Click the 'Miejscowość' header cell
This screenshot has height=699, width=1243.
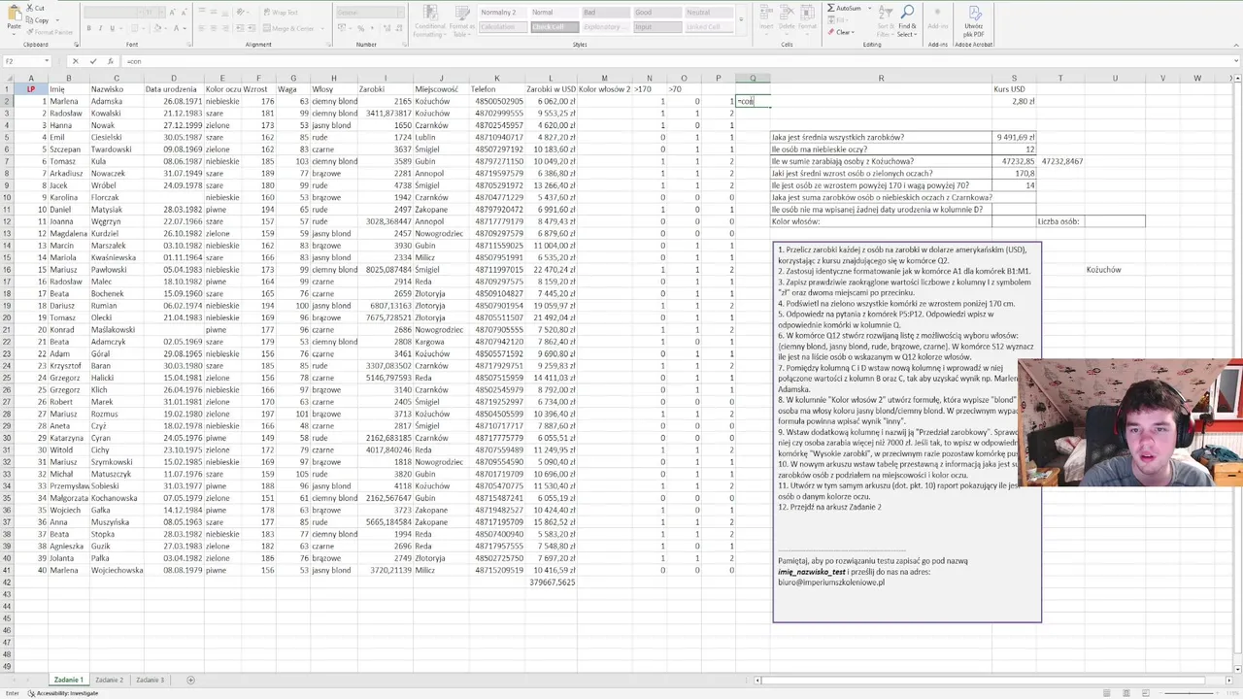pos(441,89)
